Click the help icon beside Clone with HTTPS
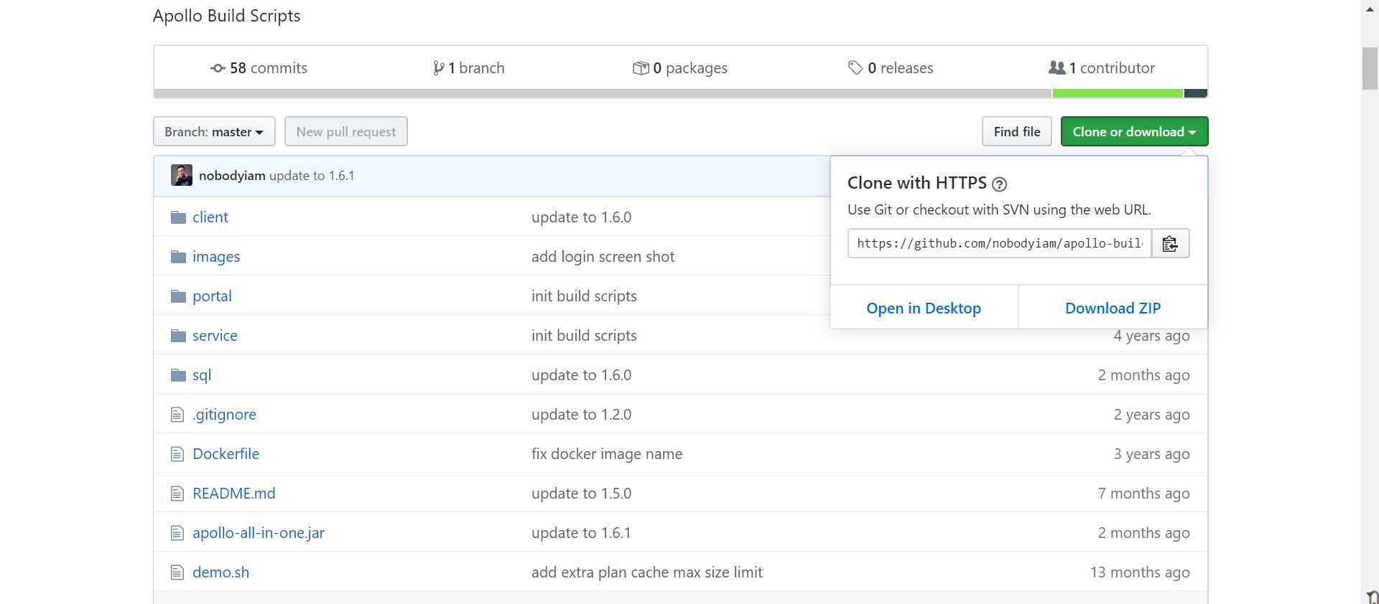 [999, 184]
